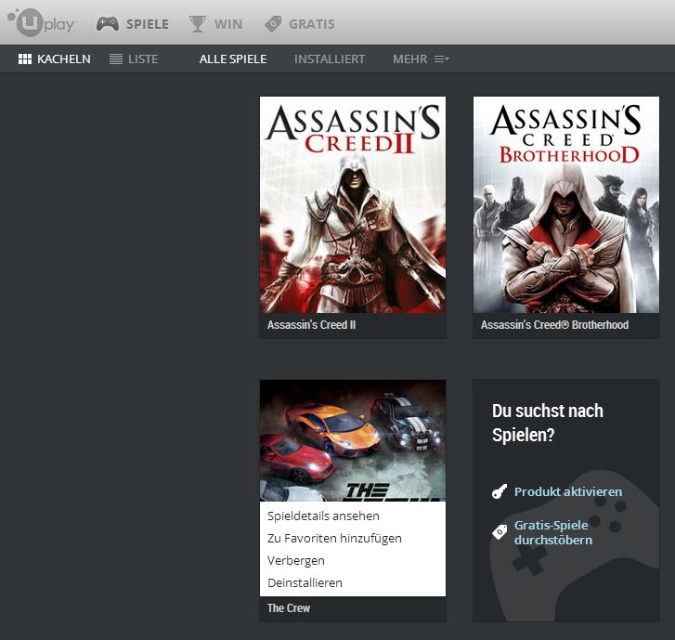
Task: Click the trophy icon beside WIN
Action: (x=197, y=24)
